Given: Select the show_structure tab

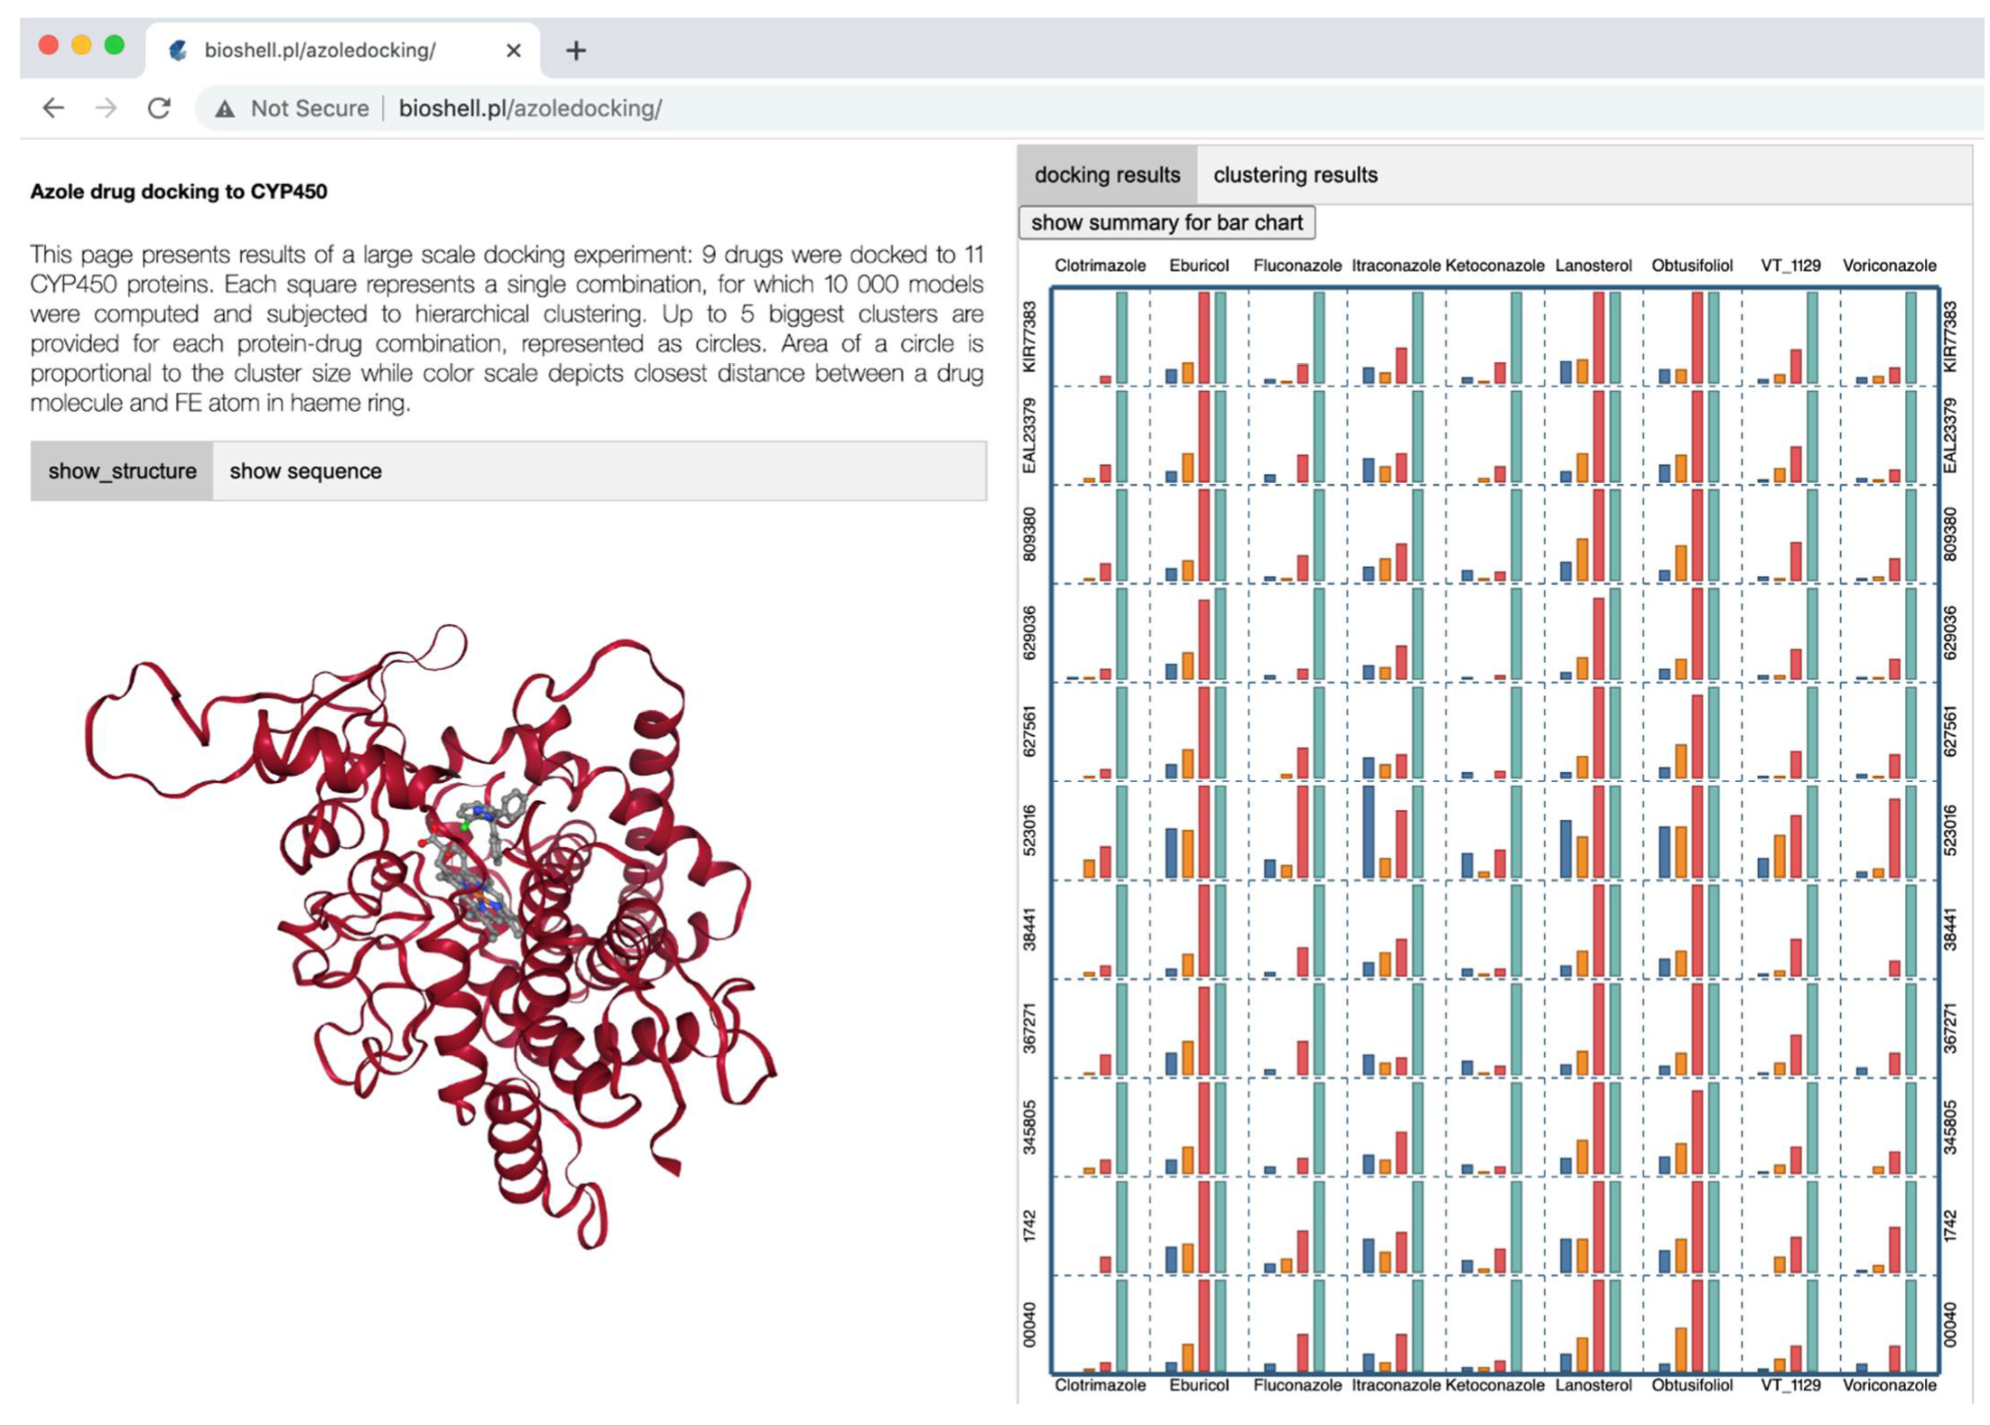Looking at the screenshot, I should point(122,471).
